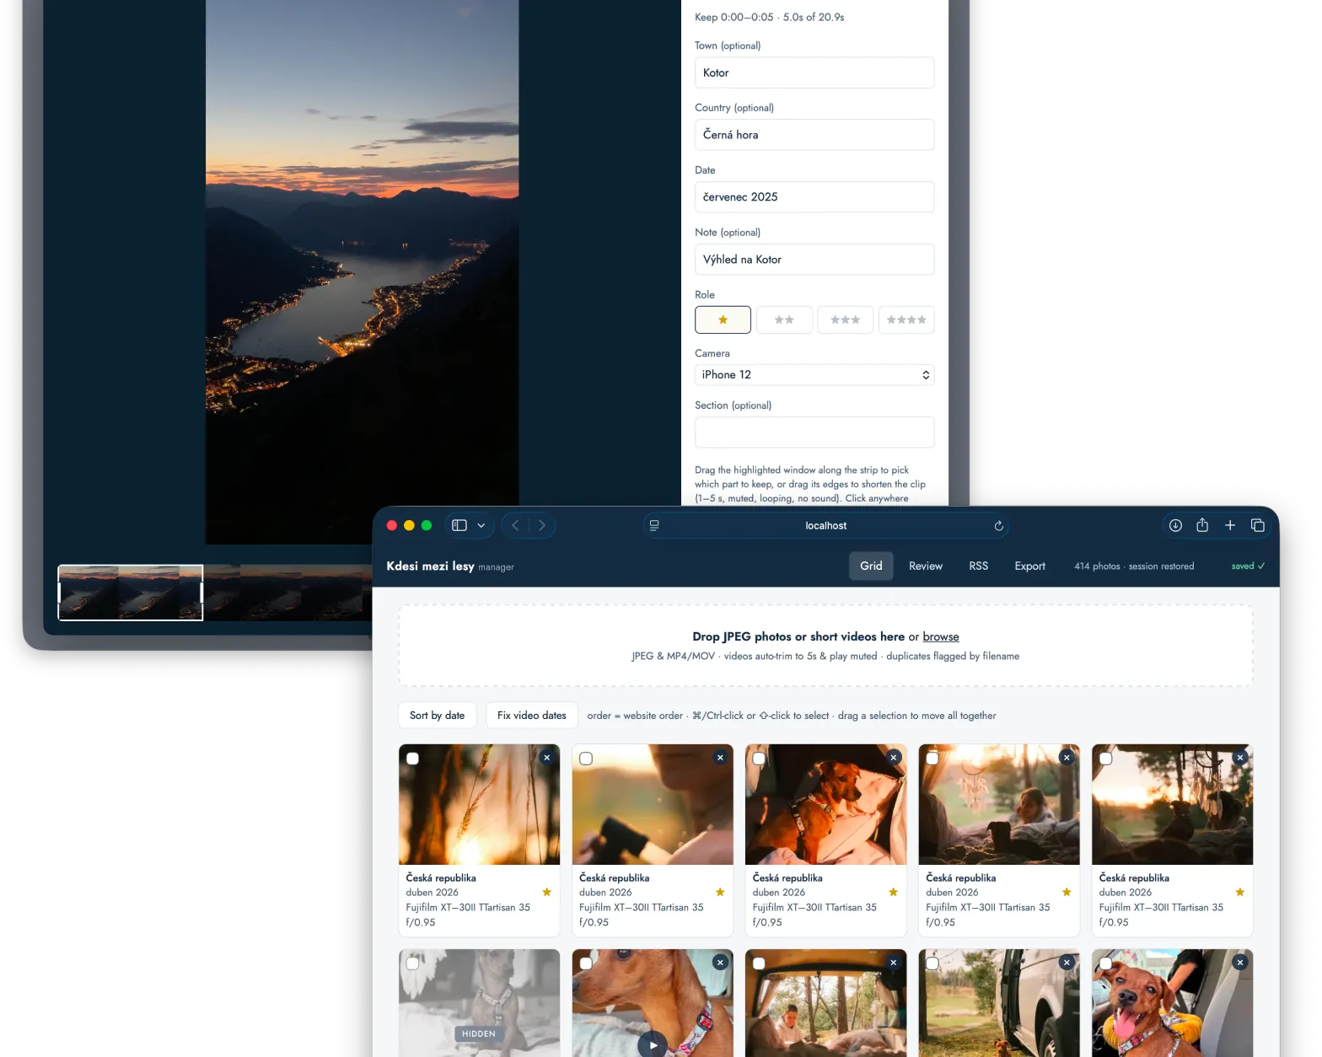Select four-star role
This screenshot has height=1057, width=1322.
[906, 319]
